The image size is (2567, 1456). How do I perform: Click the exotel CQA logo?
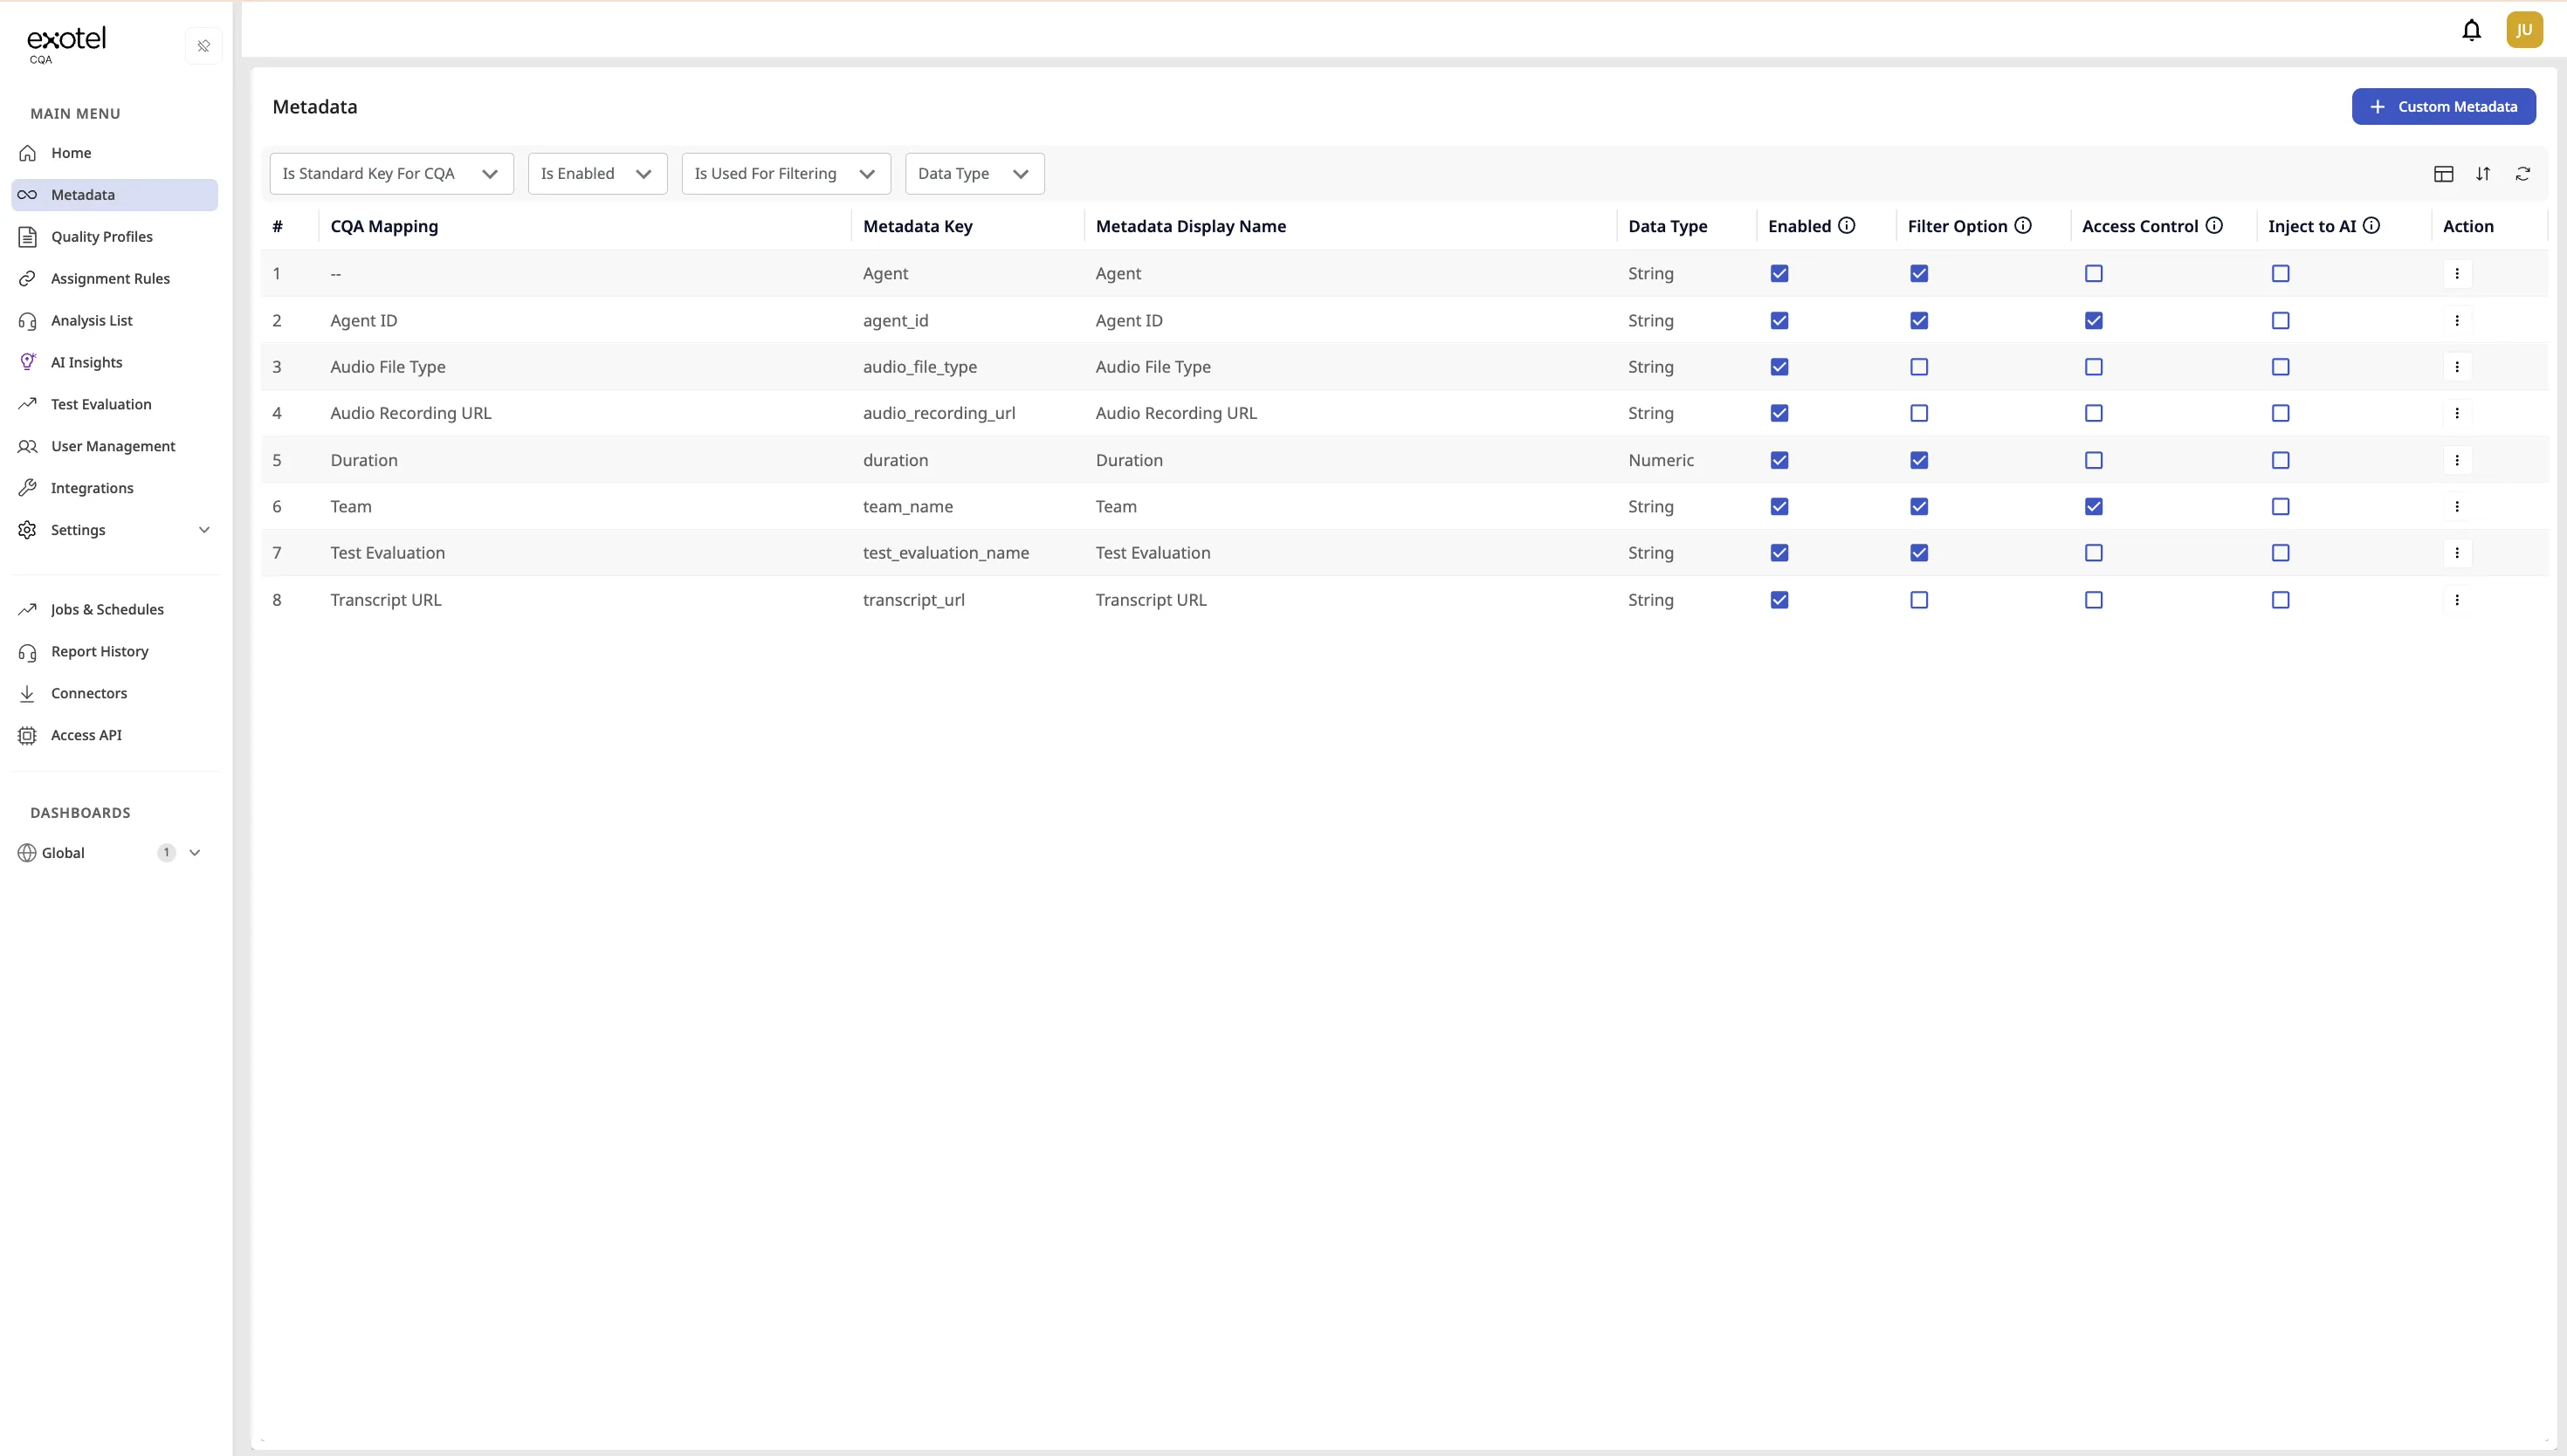click(x=66, y=45)
